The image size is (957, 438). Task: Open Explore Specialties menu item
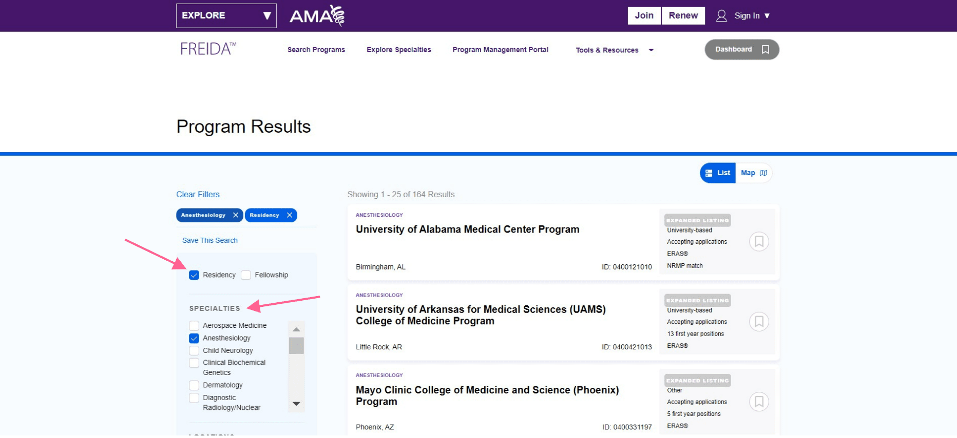(399, 50)
